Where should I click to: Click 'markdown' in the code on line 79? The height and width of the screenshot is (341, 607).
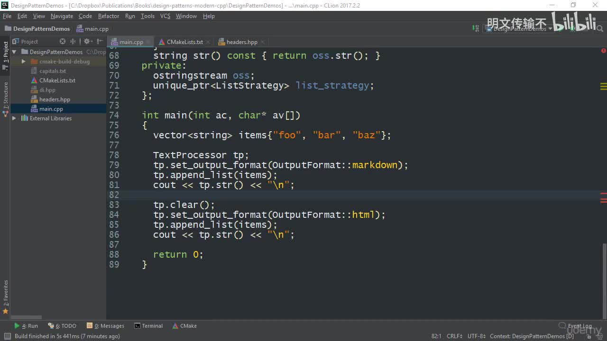375,165
